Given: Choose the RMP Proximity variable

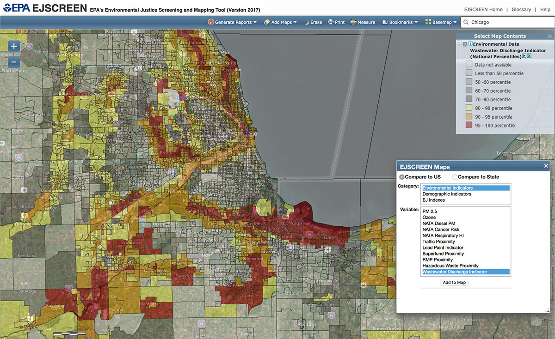Looking at the screenshot, I should tap(466, 260).
